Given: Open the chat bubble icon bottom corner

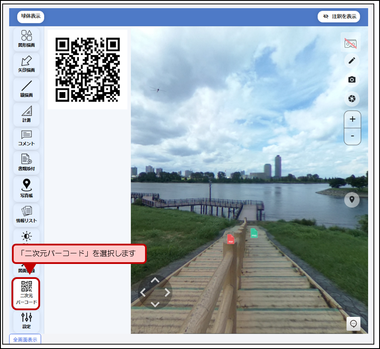Looking at the screenshot, I should pos(354,323).
